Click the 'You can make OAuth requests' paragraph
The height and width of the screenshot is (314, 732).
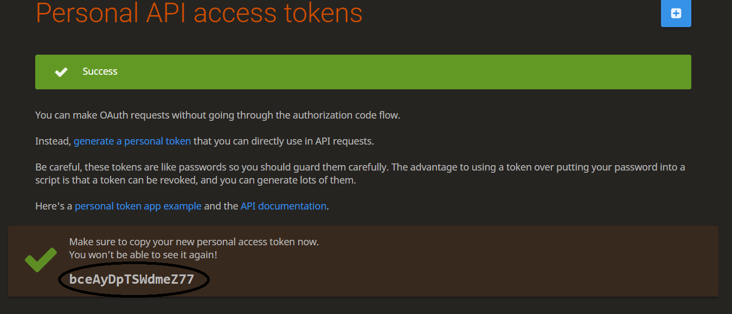pos(217,115)
